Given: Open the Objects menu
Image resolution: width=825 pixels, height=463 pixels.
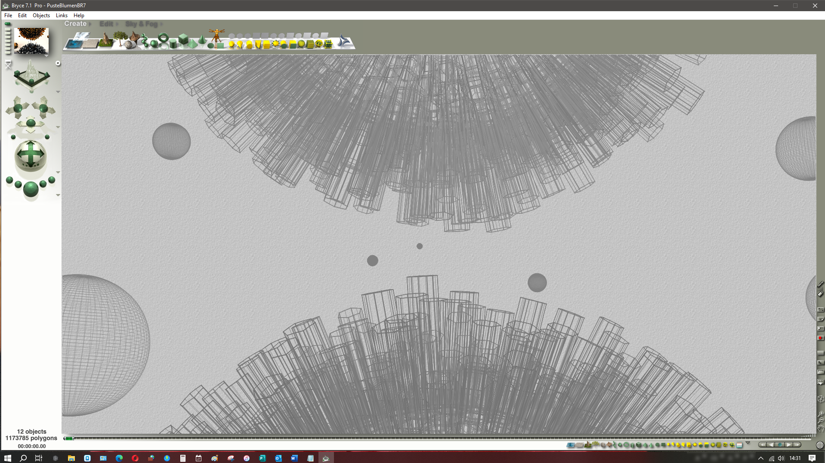Looking at the screenshot, I should [x=41, y=15].
